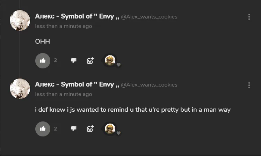Open the author's avatar on the "i def knew" comment
Screen dimensions: 261x156
pos(20,88)
